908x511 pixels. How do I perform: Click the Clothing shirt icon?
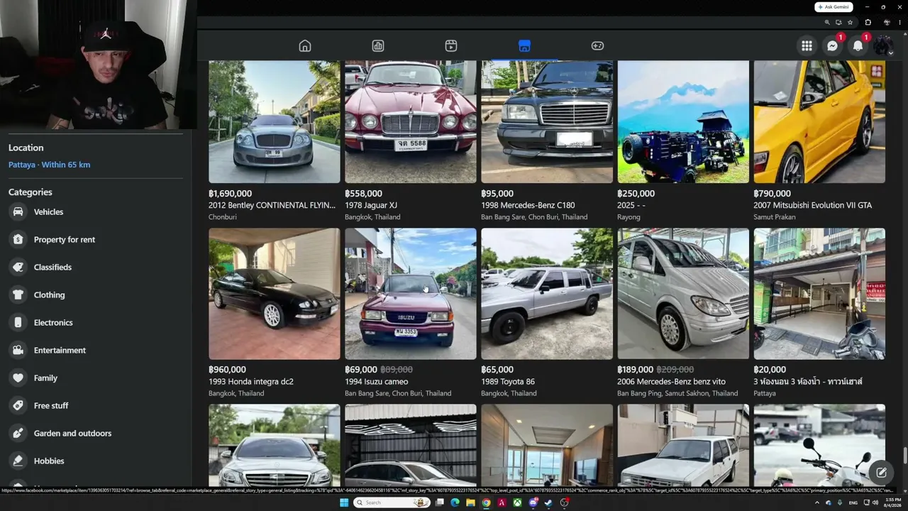pyautogui.click(x=18, y=295)
